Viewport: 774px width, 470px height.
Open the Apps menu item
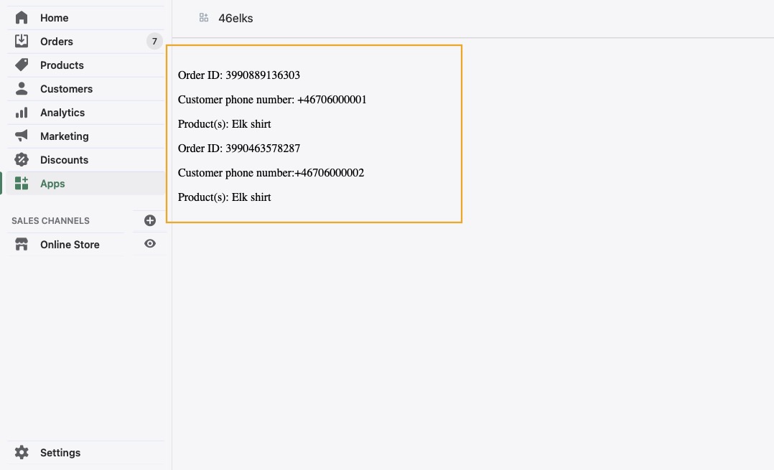pos(52,184)
